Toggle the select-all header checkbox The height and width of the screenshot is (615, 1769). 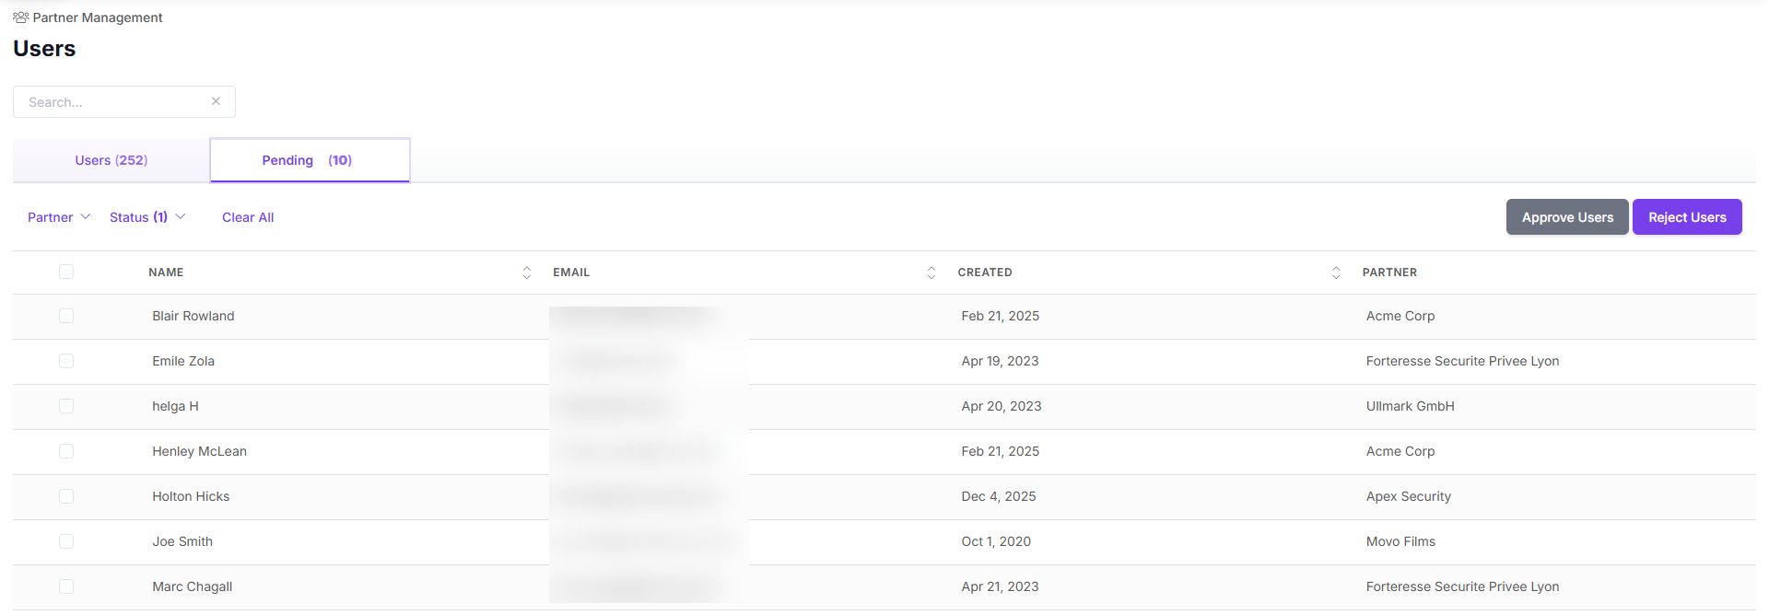tap(66, 272)
